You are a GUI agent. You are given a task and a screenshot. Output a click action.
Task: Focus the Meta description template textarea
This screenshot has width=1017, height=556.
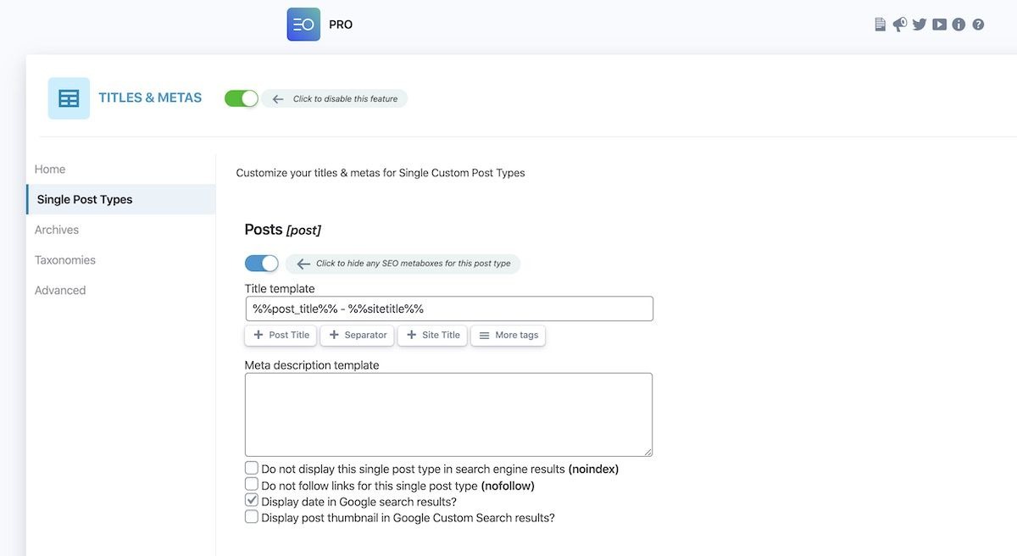tap(448, 414)
